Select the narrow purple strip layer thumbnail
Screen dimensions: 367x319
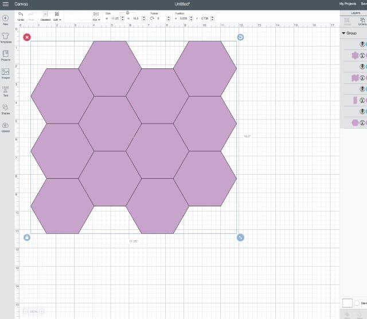tap(355, 101)
